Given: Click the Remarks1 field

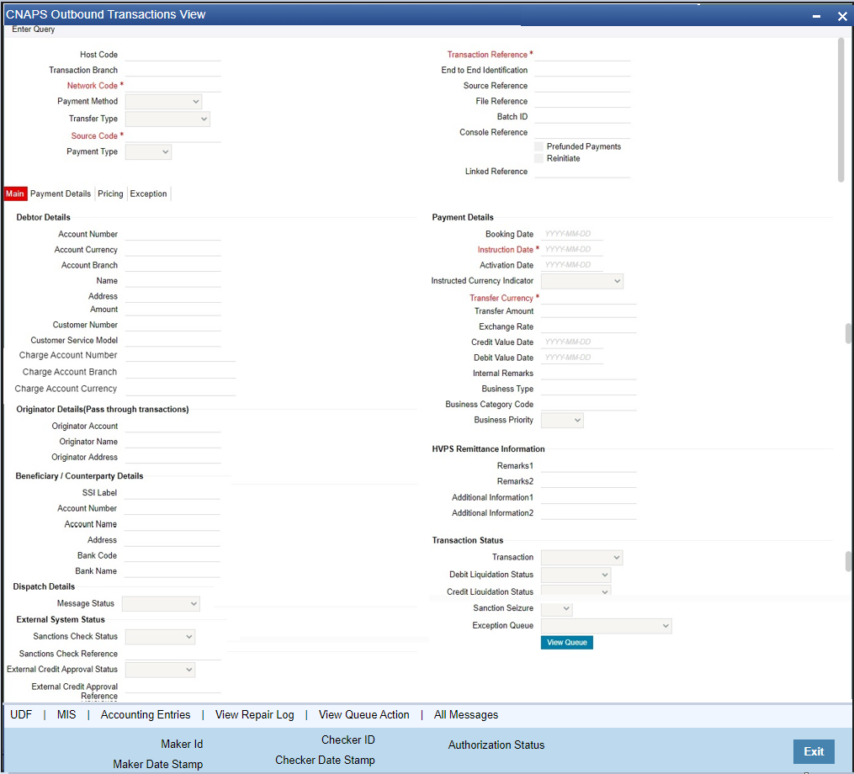Looking at the screenshot, I should (588, 466).
